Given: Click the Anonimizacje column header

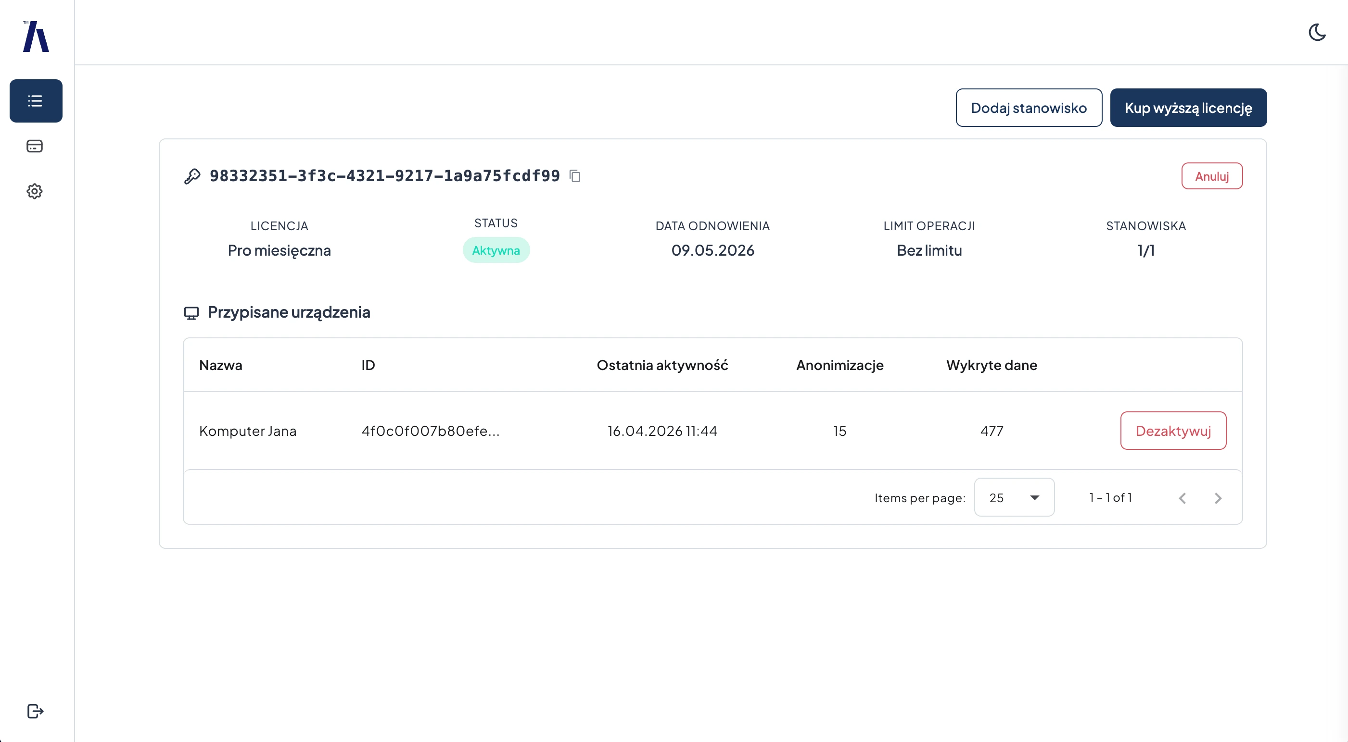Looking at the screenshot, I should tap(839, 365).
